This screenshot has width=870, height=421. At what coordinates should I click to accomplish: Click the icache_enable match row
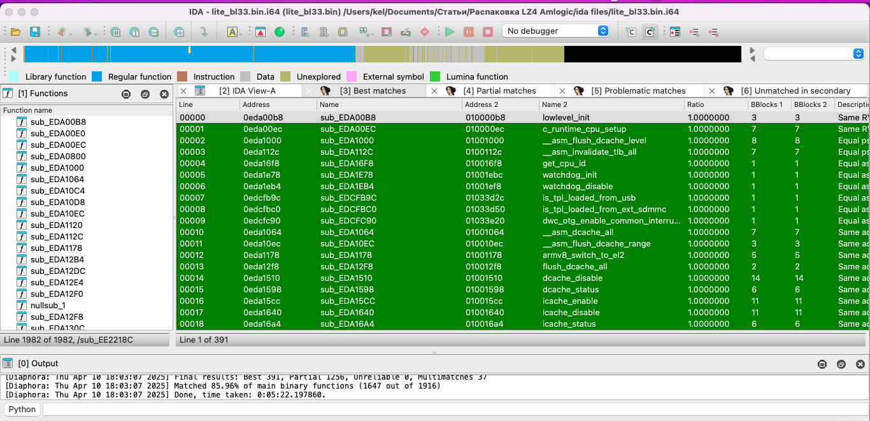(522, 301)
